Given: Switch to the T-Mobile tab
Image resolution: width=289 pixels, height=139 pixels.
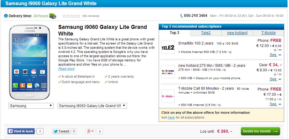Looking at the screenshot, I should click(268, 33).
